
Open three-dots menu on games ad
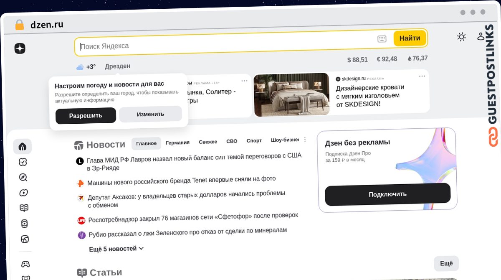click(245, 81)
